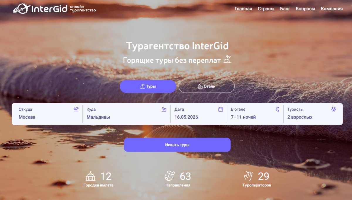Open the calendar icon in Дата field
The height and width of the screenshot is (200, 352).
pos(221,109)
